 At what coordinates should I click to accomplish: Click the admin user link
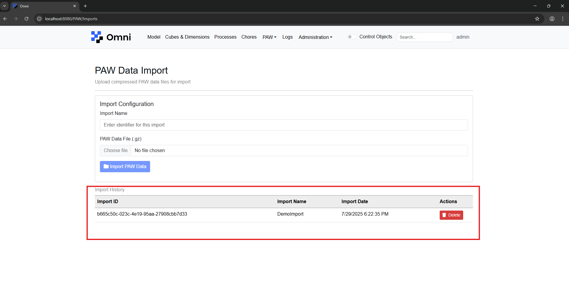pos(463,37)
